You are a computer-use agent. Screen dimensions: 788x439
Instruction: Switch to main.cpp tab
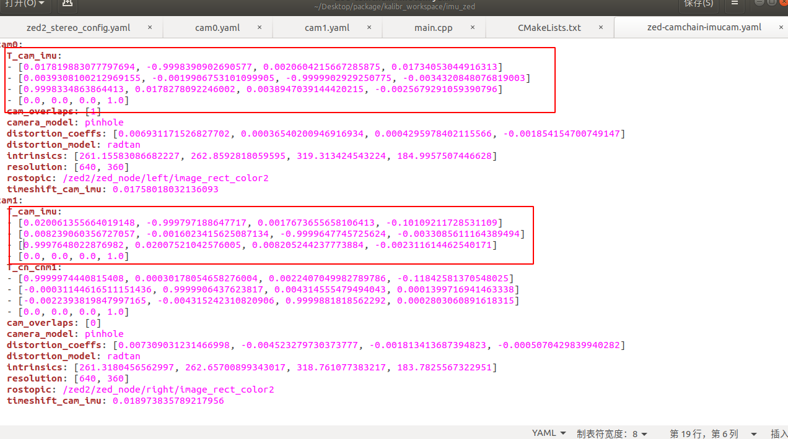[x=434, y=27]
